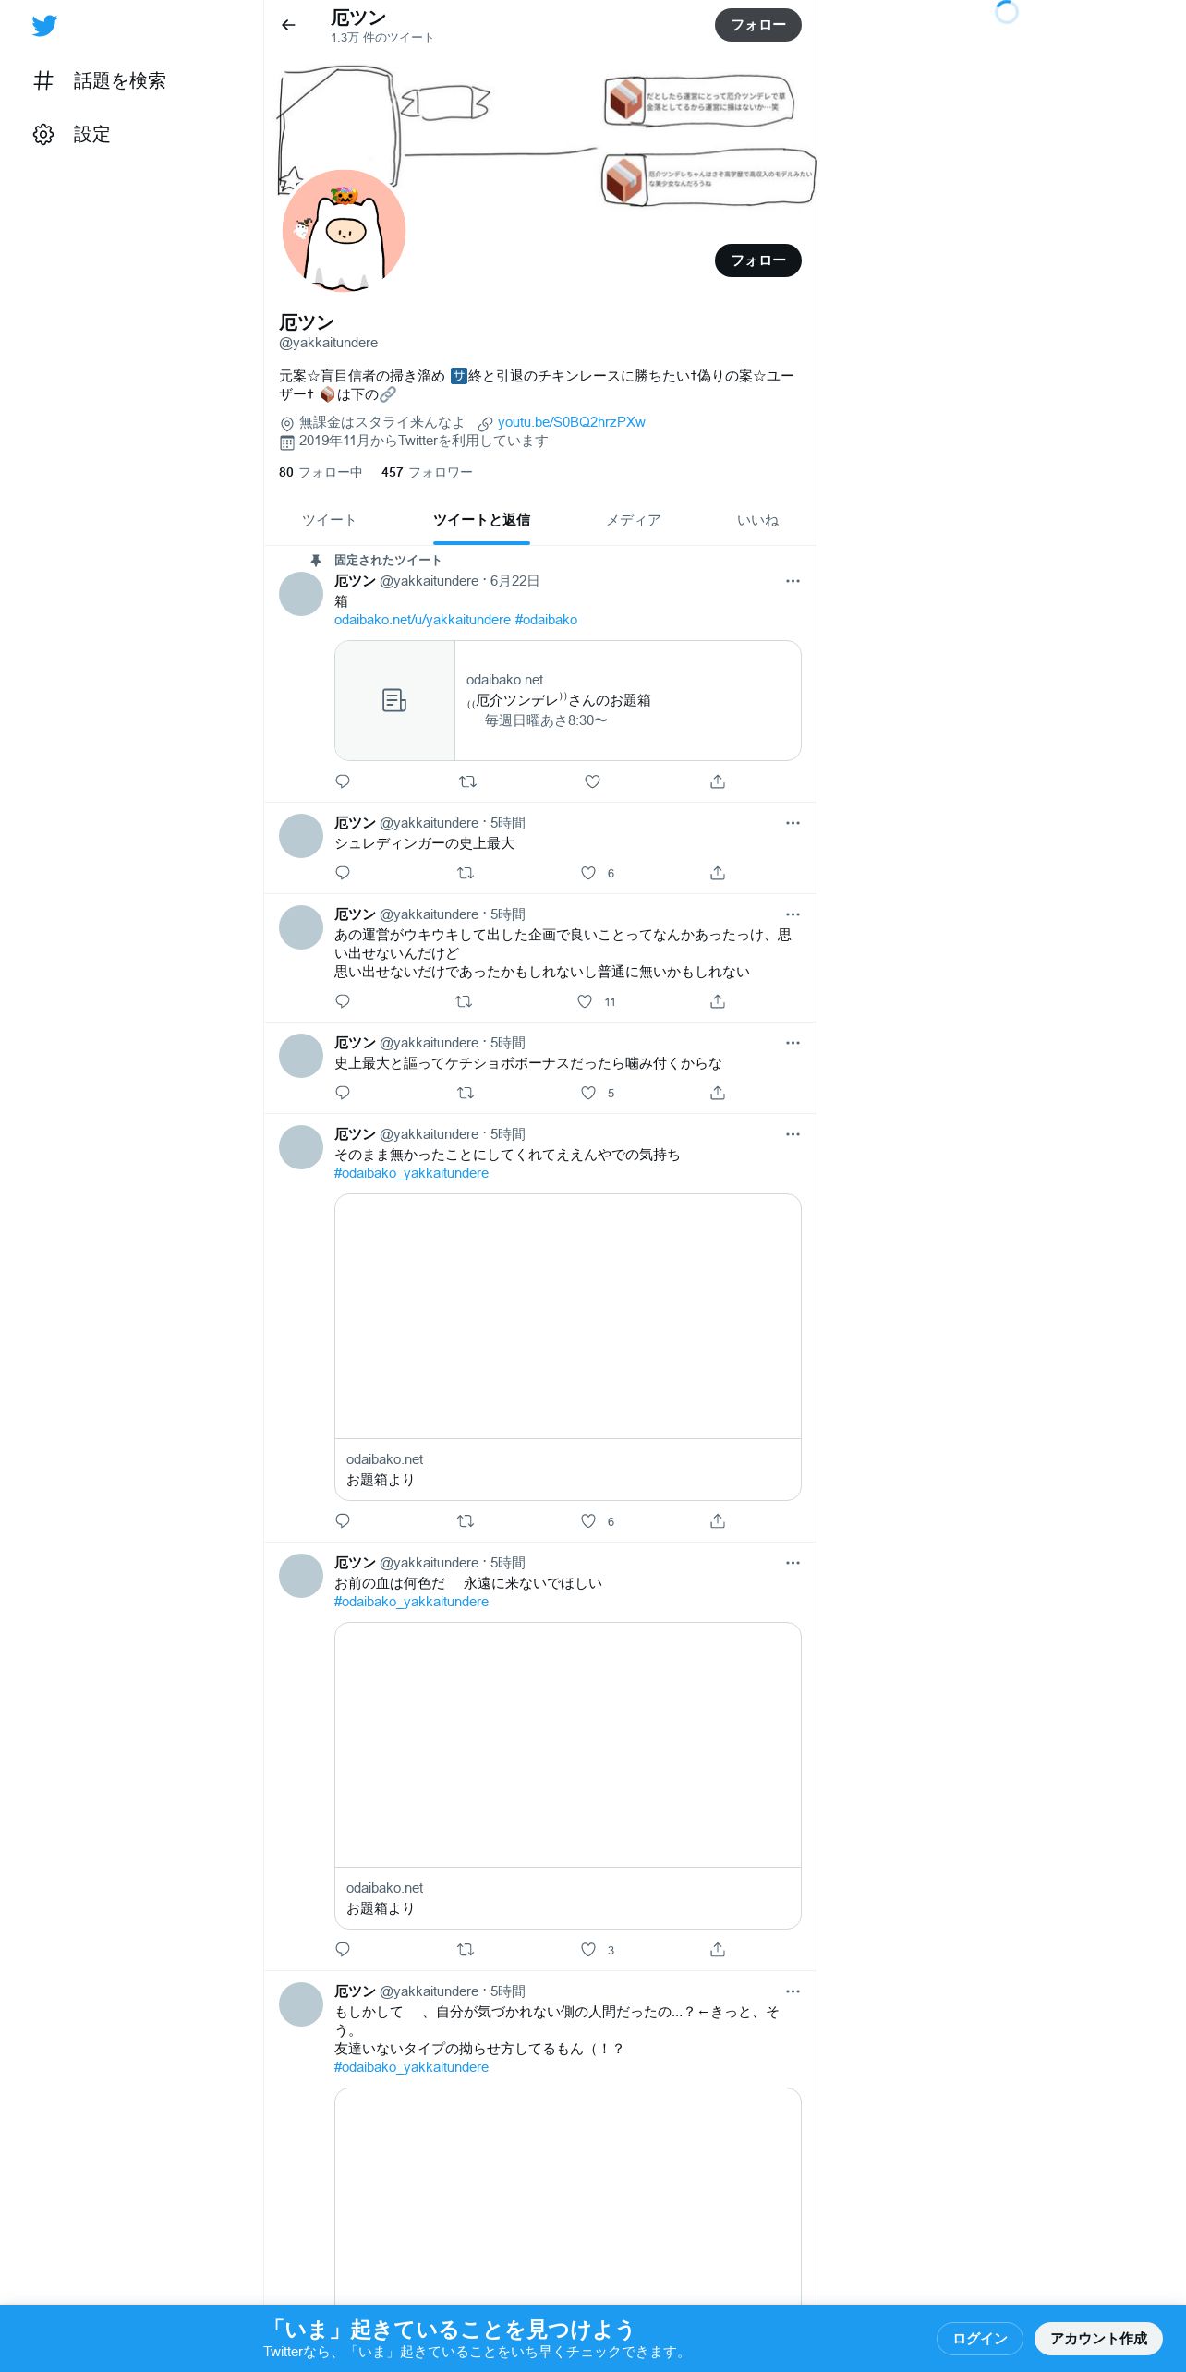Open the 厄介ツンデレさんのお題箱 link card
Viewport: 1186px width, 2372px height.
(x=567, y=700)
